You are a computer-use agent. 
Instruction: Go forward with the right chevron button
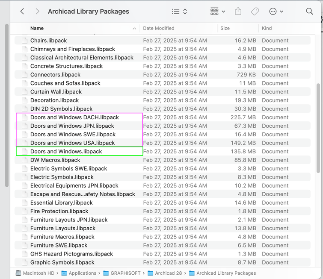coord(37,11)
